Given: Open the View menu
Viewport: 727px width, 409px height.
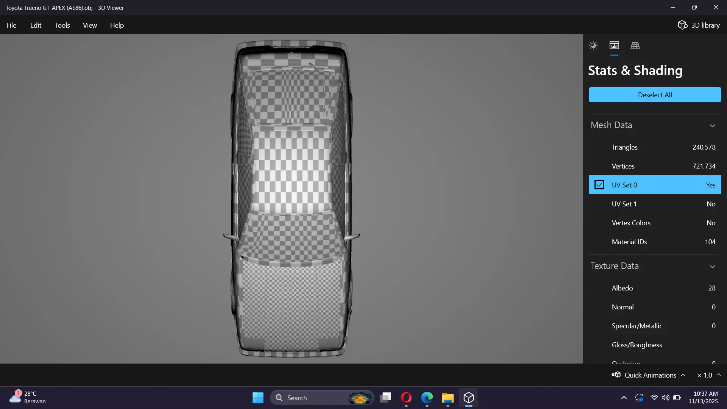Looking at the screenshot, I should 90,25.
